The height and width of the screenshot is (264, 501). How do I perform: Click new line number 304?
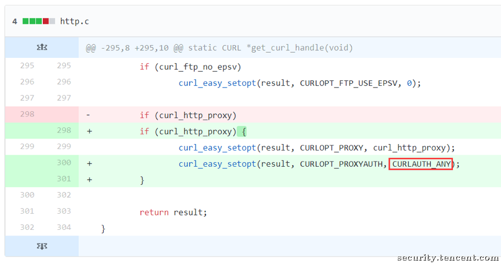[64, 228]
